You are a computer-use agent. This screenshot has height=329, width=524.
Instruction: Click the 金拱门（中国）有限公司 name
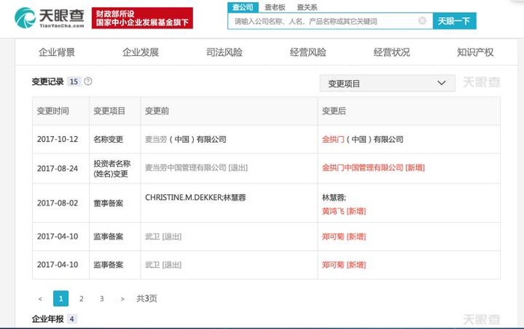362,140
